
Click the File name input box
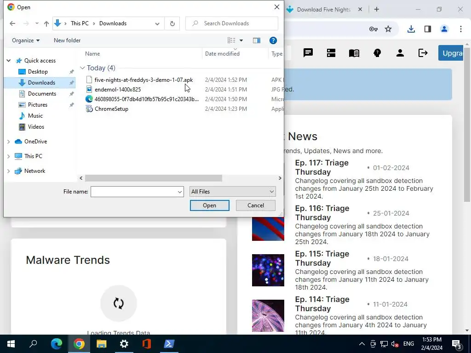(x=134, y=192)
